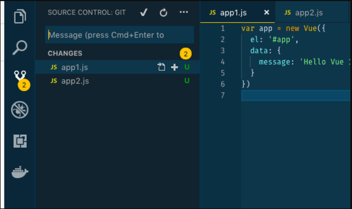
Task: Click the open file icon for app1.js
Action: (x=161, y=67)
